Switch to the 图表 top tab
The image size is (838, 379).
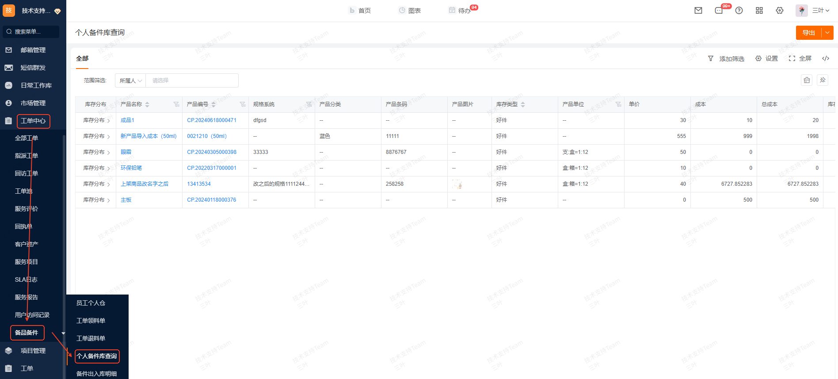410,11
